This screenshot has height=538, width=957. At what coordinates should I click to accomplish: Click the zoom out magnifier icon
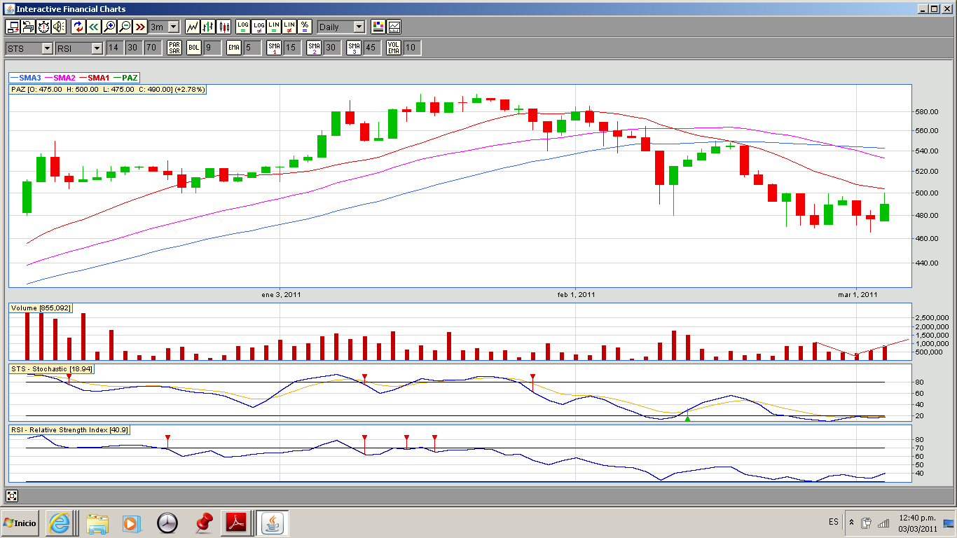tap(125, 27)
